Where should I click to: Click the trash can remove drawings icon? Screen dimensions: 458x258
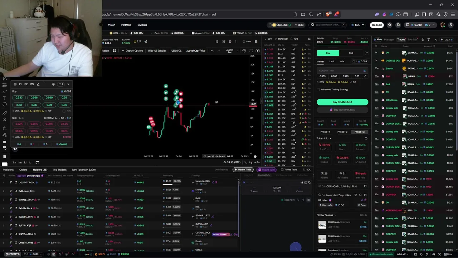pyautogui.click(x=4, y=157)
